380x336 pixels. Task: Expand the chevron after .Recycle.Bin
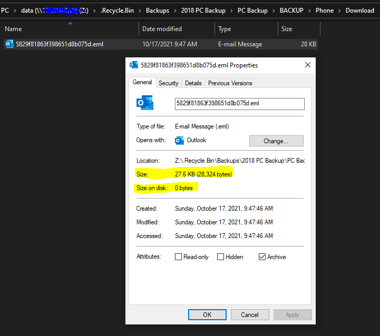click(140, 11)
